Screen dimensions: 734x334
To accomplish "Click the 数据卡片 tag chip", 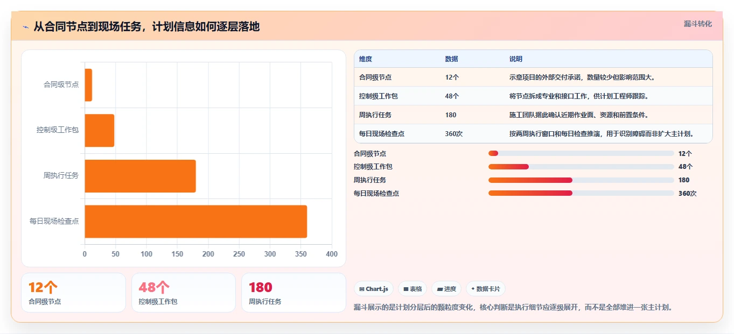I will 485,289.
